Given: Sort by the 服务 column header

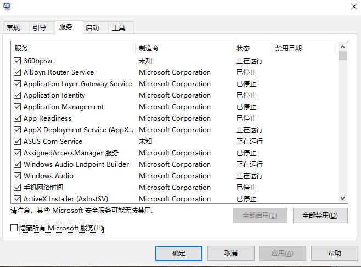Looking at the screenshot, I should [73, 48].
